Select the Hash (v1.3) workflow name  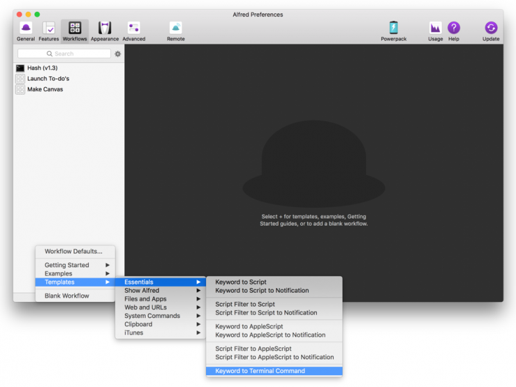(42, 68)
